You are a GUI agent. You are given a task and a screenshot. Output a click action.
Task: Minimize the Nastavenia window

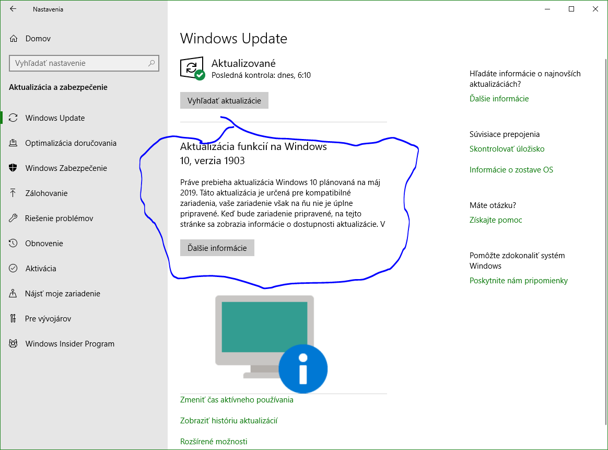(x=547, y=9)
